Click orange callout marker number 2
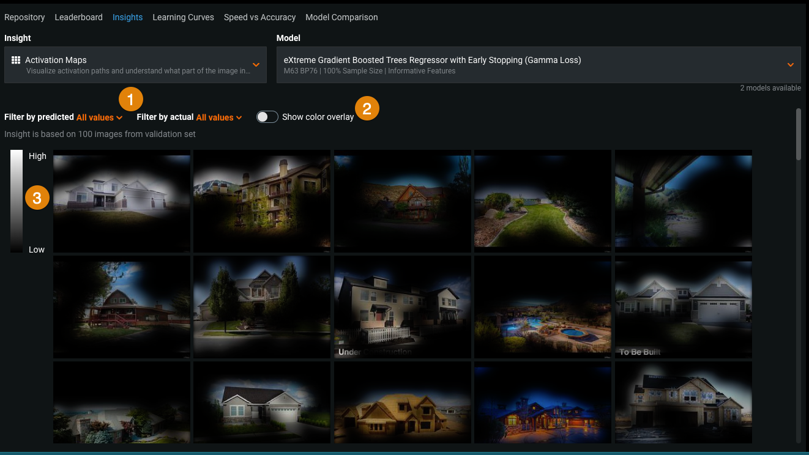Image resolution: width=809 pixels, height=455 pixels. tap(367, 109)
